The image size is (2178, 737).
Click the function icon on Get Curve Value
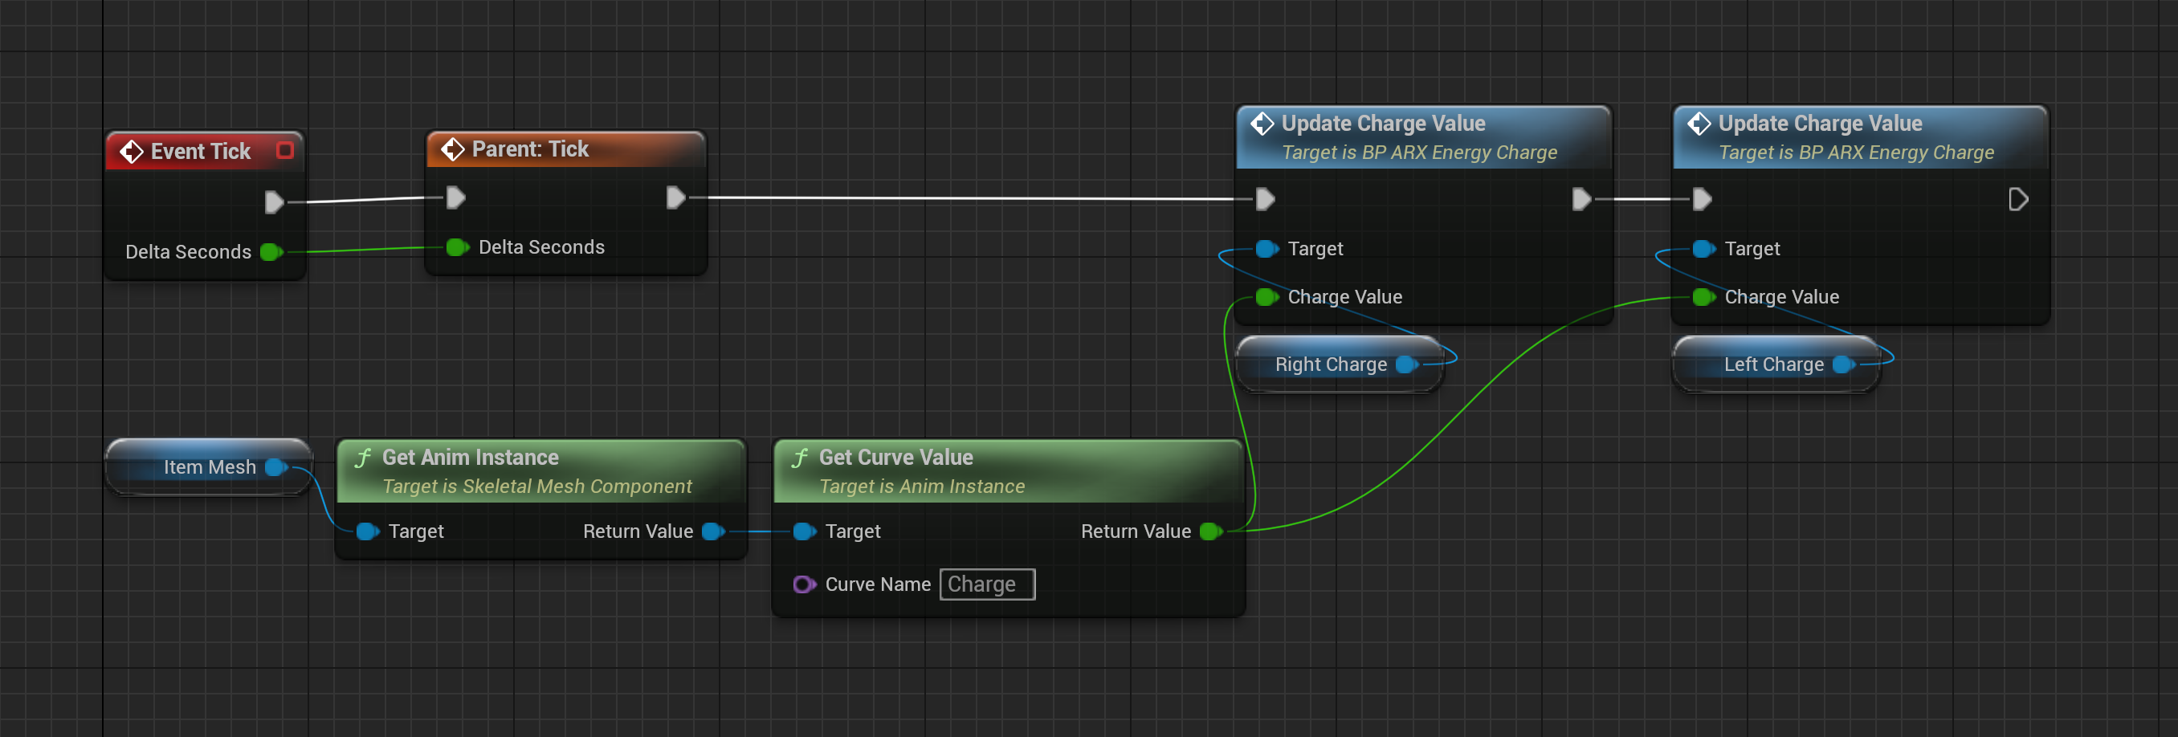click(800, 458)
